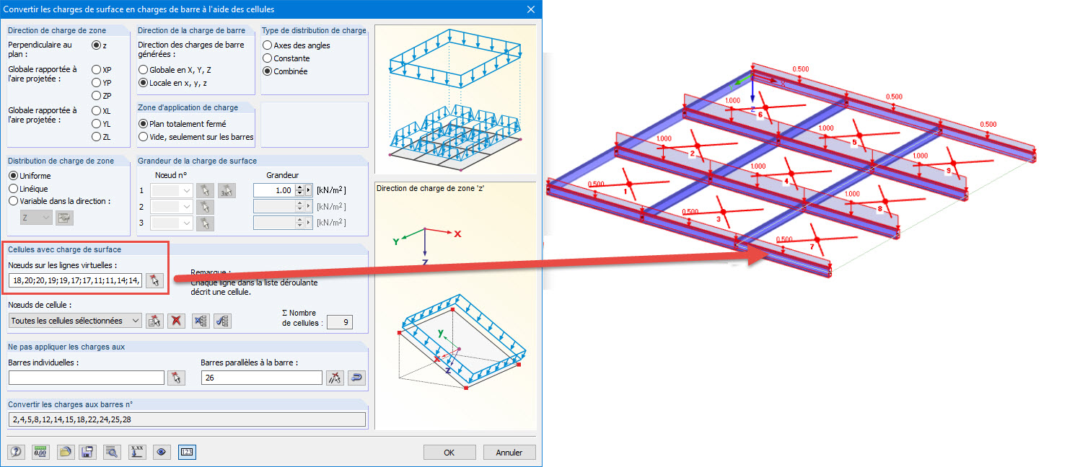This screenshot has height=467, width=1067.
Task: Choose Plan totalement fermé option
Action: pos(143,124)
